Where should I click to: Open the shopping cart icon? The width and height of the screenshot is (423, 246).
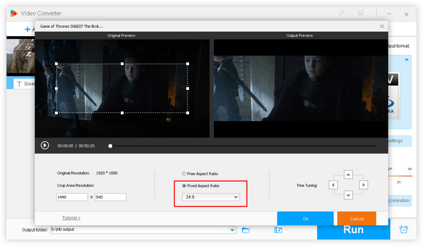(360, 13)
